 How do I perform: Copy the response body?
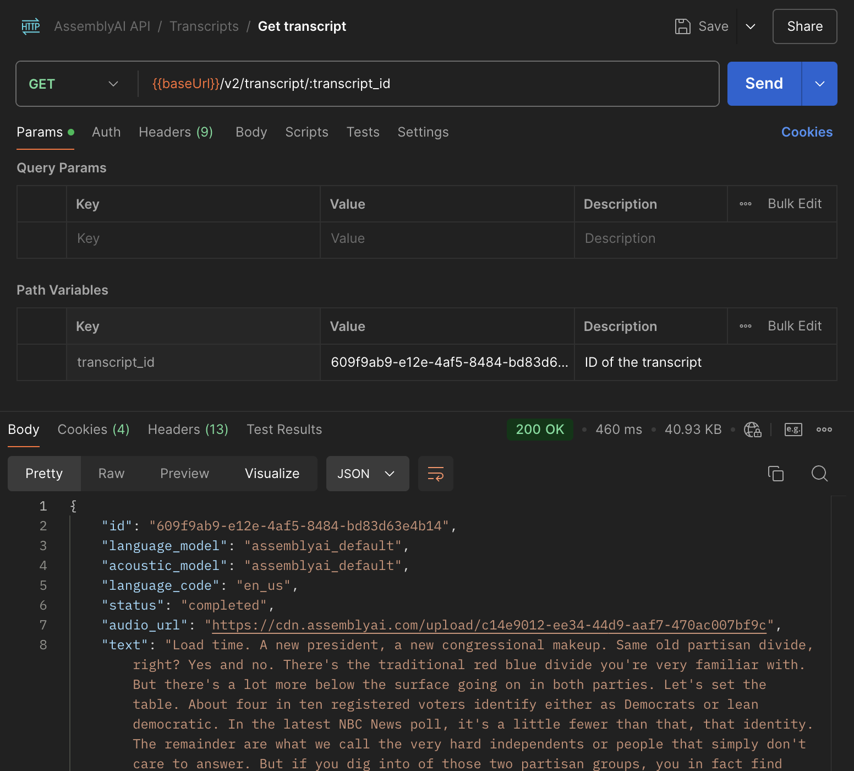pyautogui.click(x=776, y=473)
